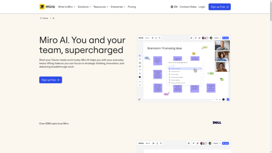
Task: Click the pink Maya cursor label on board
Action: pos(166,94)
